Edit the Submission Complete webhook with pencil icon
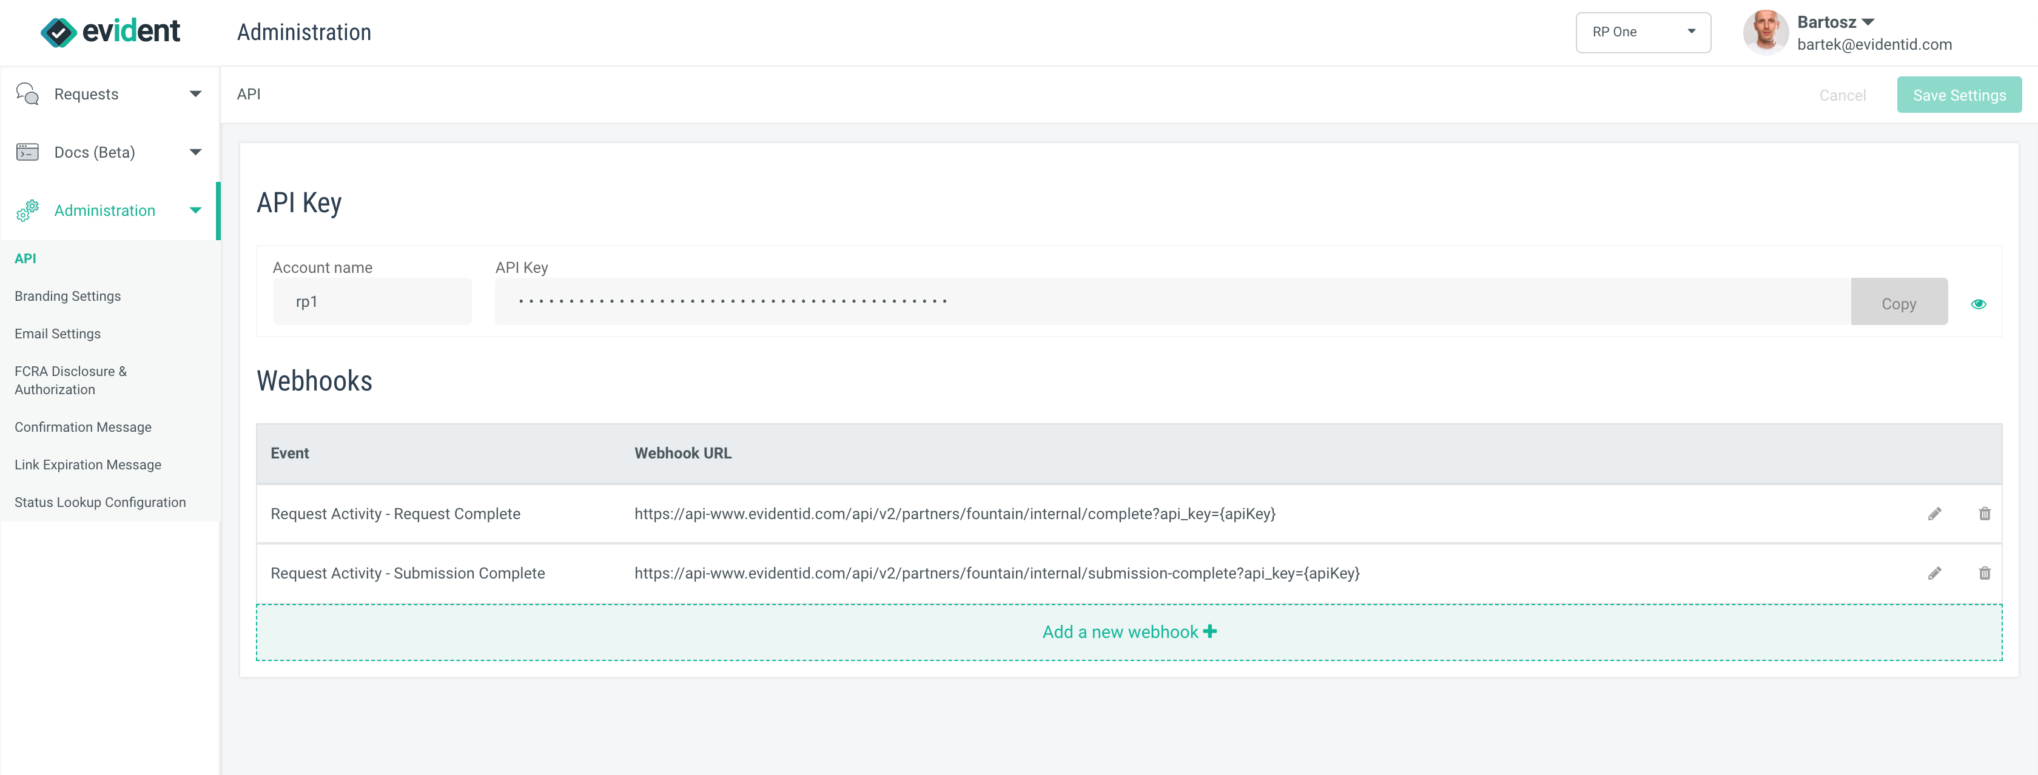The height and width of the screenshot is (775, 2038). click(x=1935, y=572)
